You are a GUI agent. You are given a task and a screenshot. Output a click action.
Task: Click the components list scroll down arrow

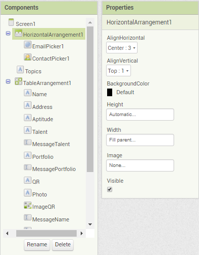(90, 224)
